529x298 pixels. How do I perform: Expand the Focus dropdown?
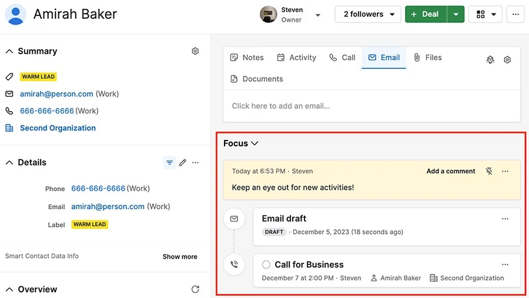[240, 143]
